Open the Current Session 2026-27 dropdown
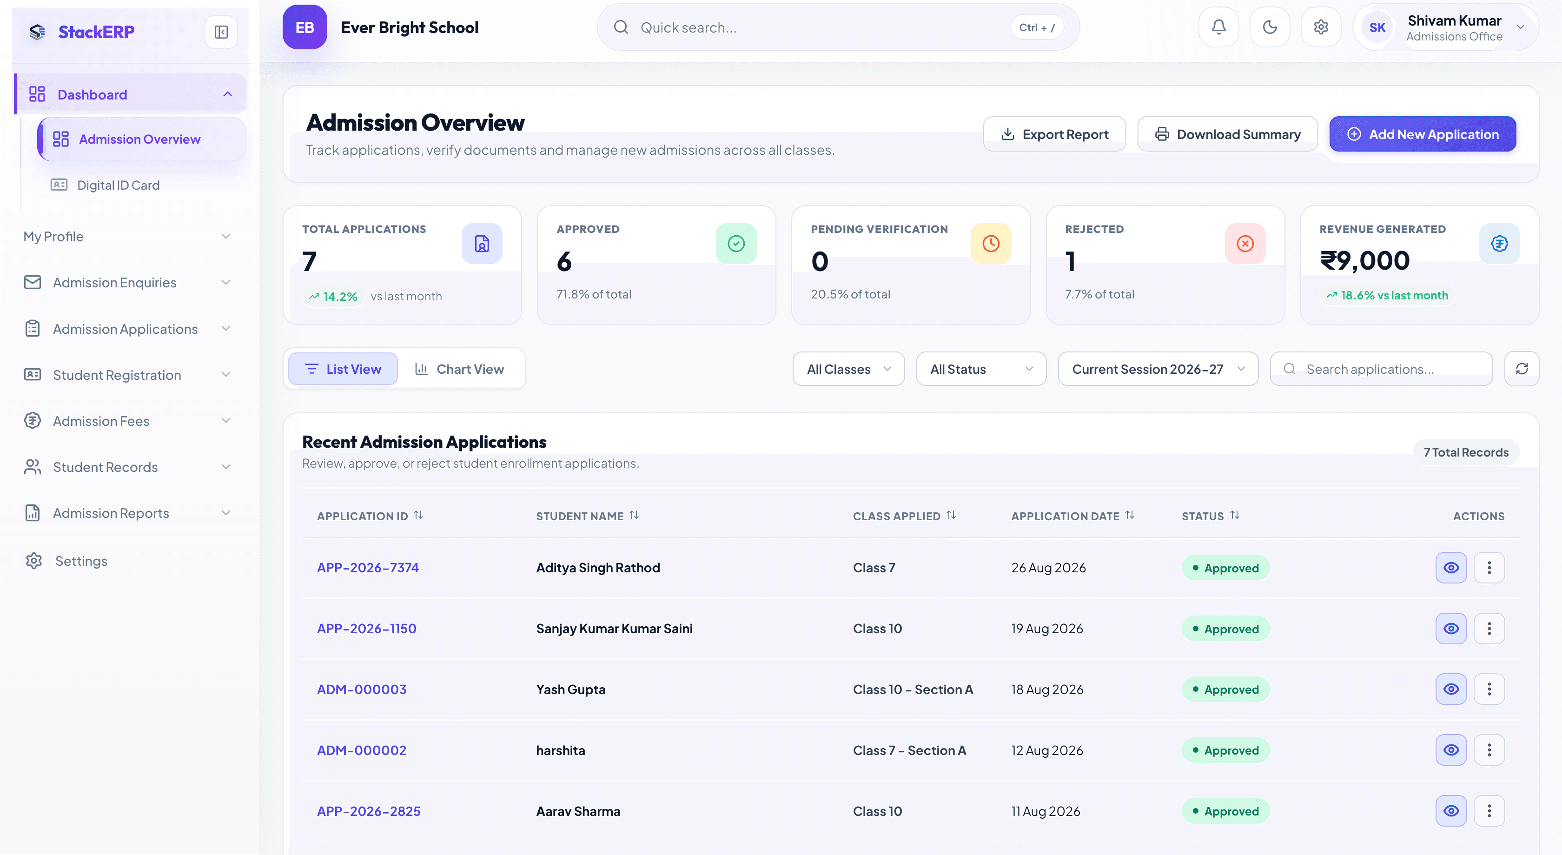Viewport: 1562px width, 855px height. pos(1158,369)
